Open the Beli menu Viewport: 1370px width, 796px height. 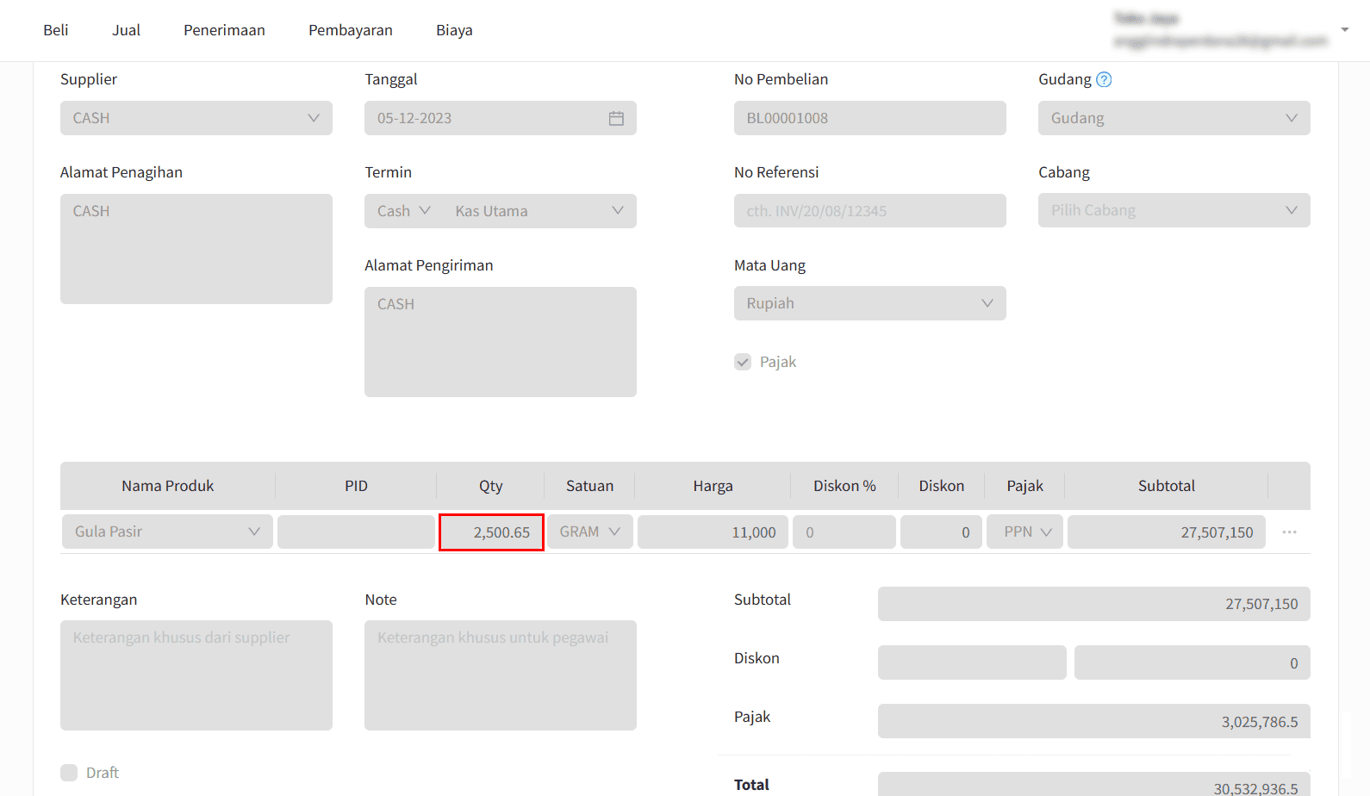56,30
